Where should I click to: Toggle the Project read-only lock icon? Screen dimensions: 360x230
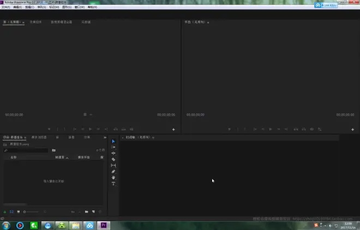coord(5,212)
